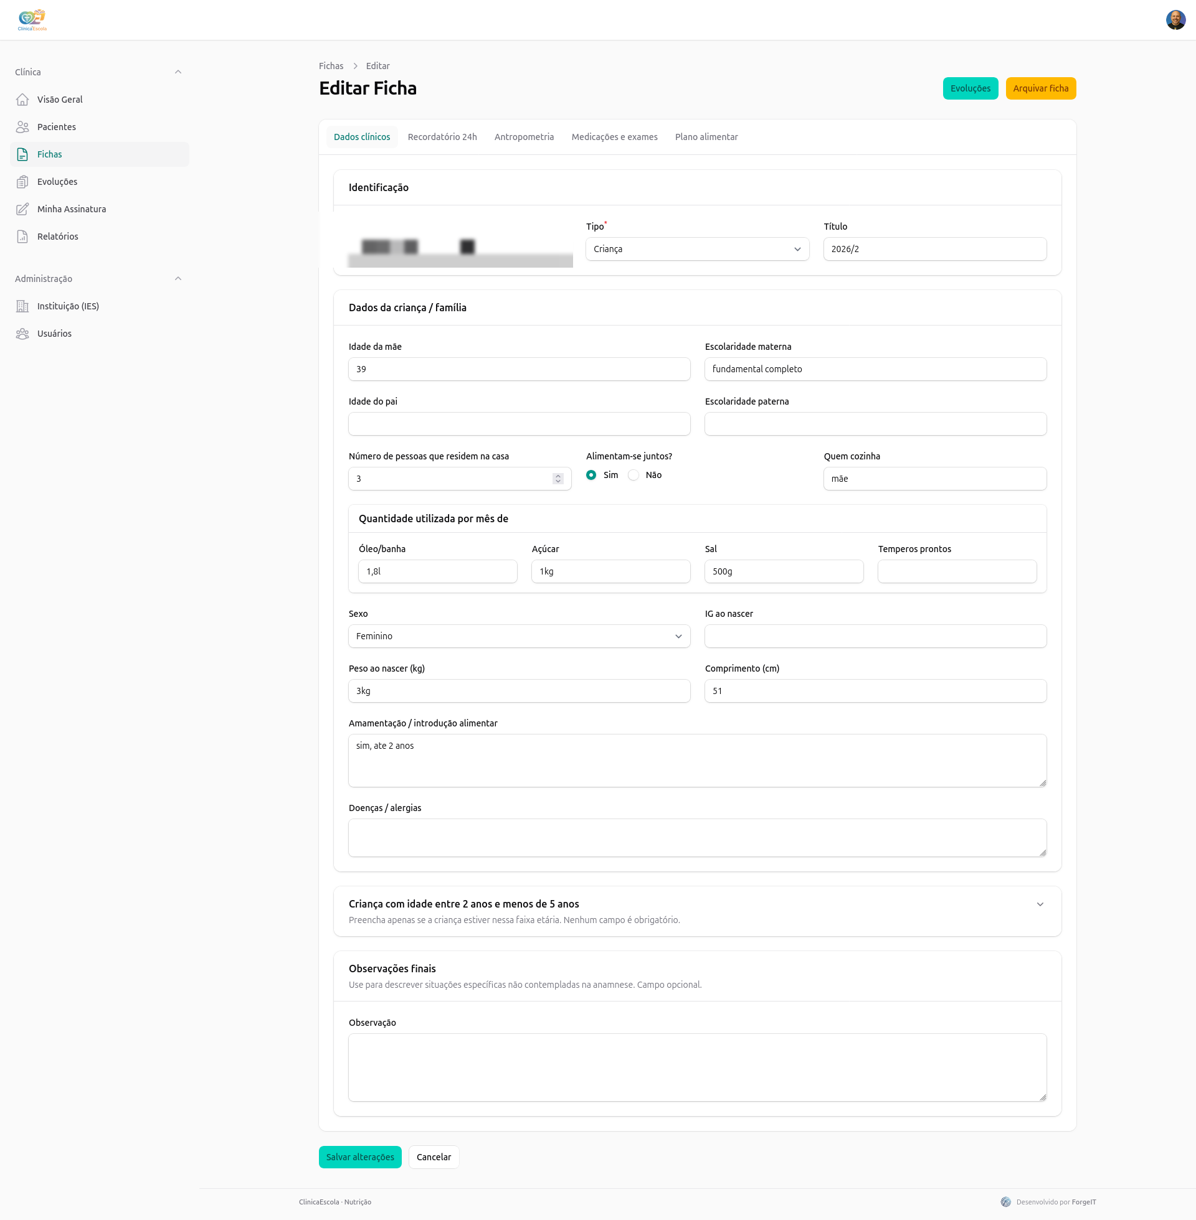Click the Usuários group icon
Viewport: 1196px width, 1220px height.
pyautogui.click(x=22, y=333)
